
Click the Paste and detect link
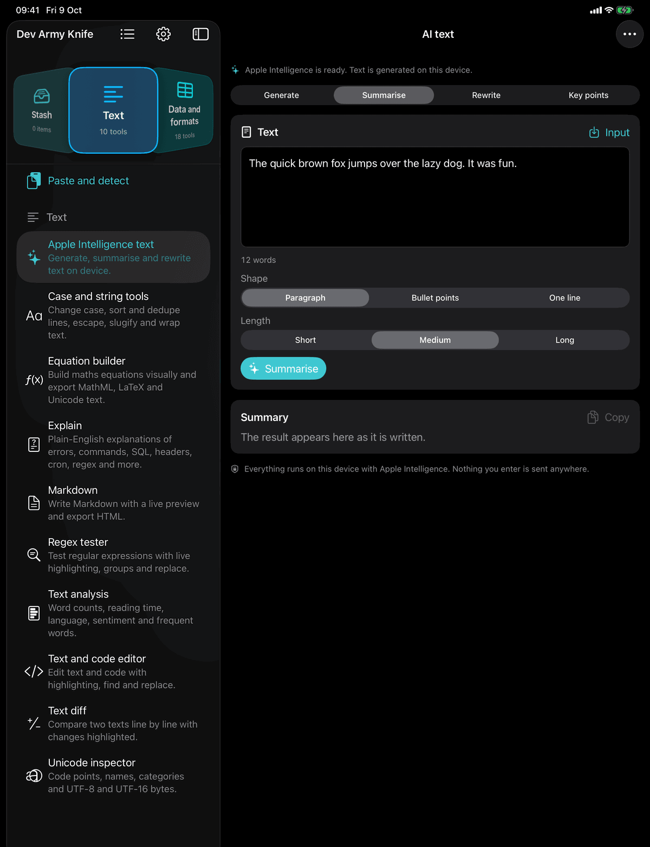(88, 180)
